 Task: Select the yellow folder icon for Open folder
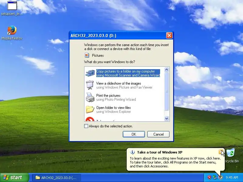[90, 109]
